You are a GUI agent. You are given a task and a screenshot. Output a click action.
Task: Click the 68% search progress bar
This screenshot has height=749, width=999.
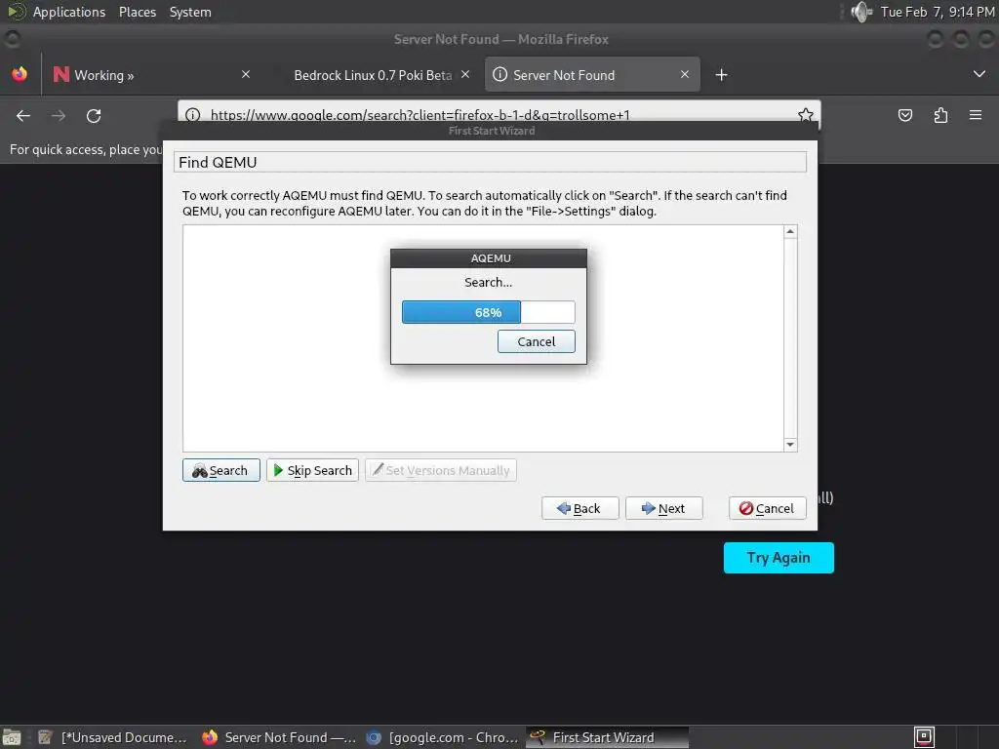click(488, 312)
